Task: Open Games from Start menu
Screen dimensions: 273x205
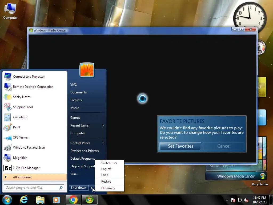Action: click(x=75, y=118)
